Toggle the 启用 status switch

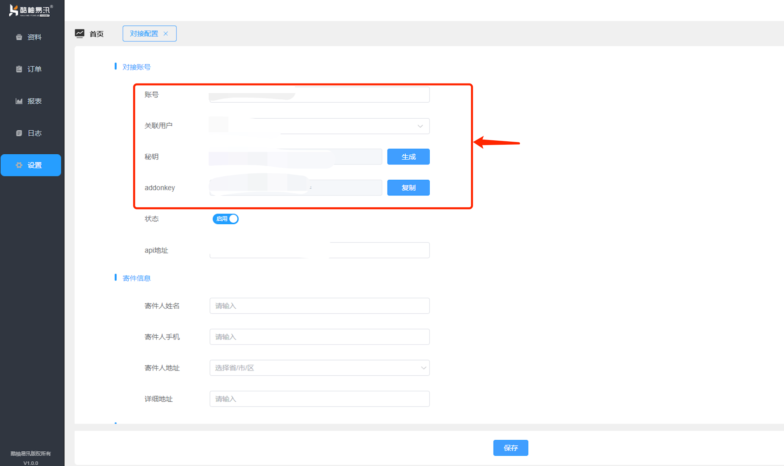tap(225, 219)
